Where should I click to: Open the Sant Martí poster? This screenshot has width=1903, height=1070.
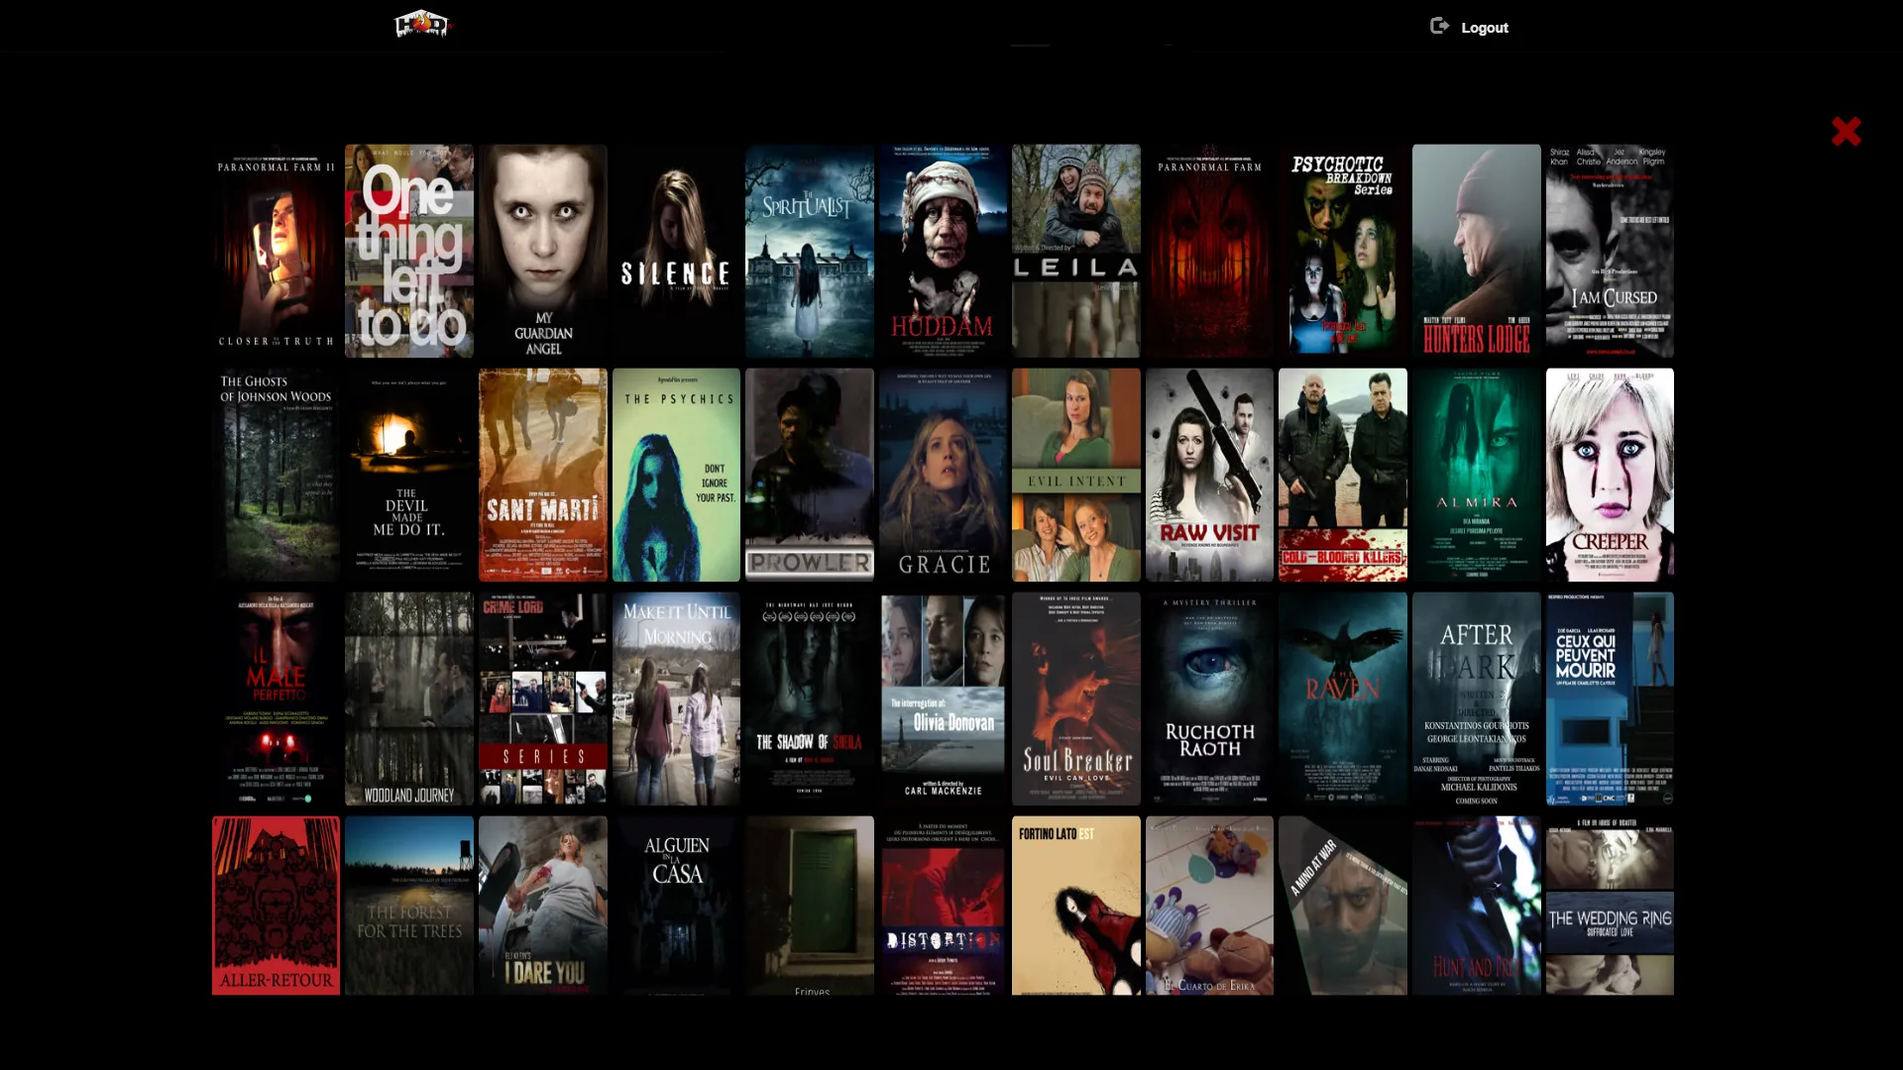tap(543, 475)
